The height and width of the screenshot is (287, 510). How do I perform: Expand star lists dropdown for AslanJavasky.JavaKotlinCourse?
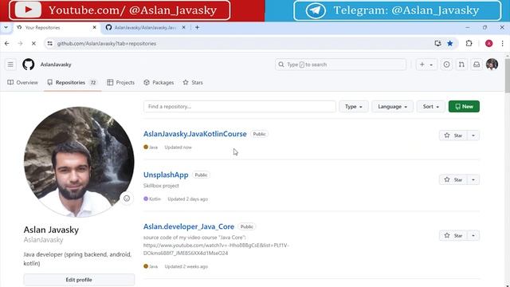(473, 136)
